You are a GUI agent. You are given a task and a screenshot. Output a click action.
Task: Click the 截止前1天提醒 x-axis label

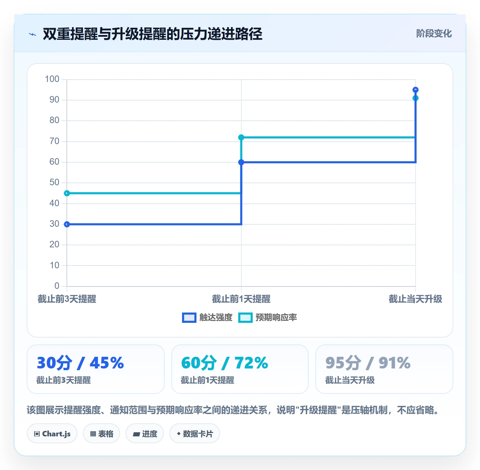241,299
